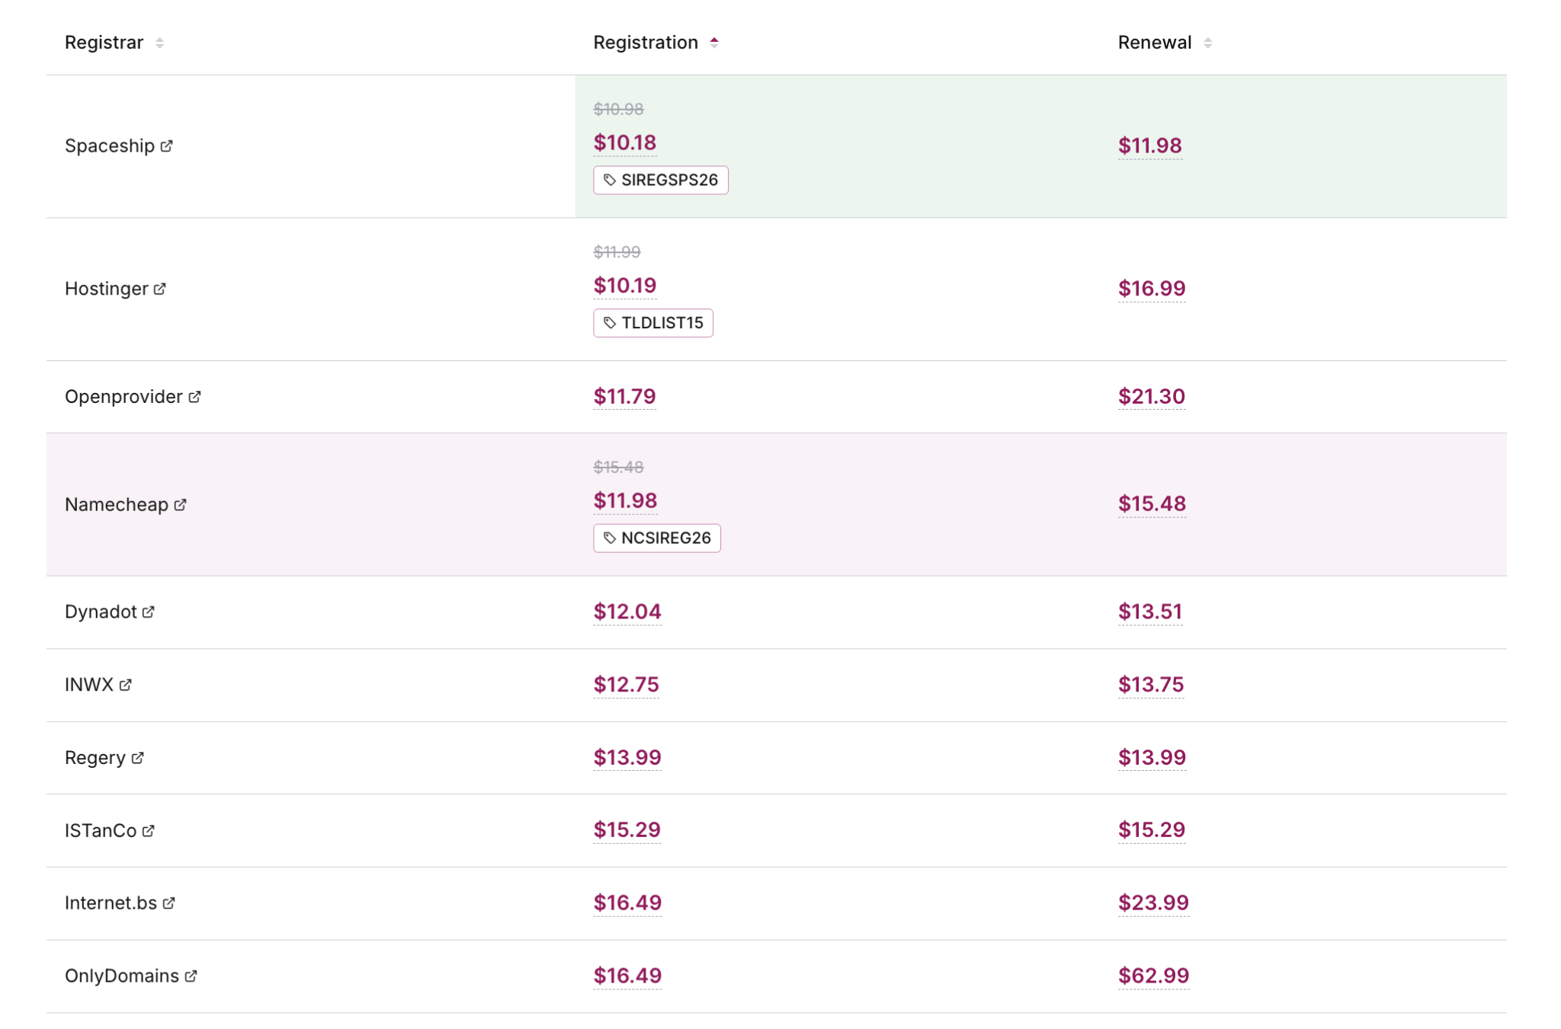The height and width of the screenshot is (1029, 1561).
Task: Select Internet.bs $23.99 renewal price
Action: pos(1154,903)
